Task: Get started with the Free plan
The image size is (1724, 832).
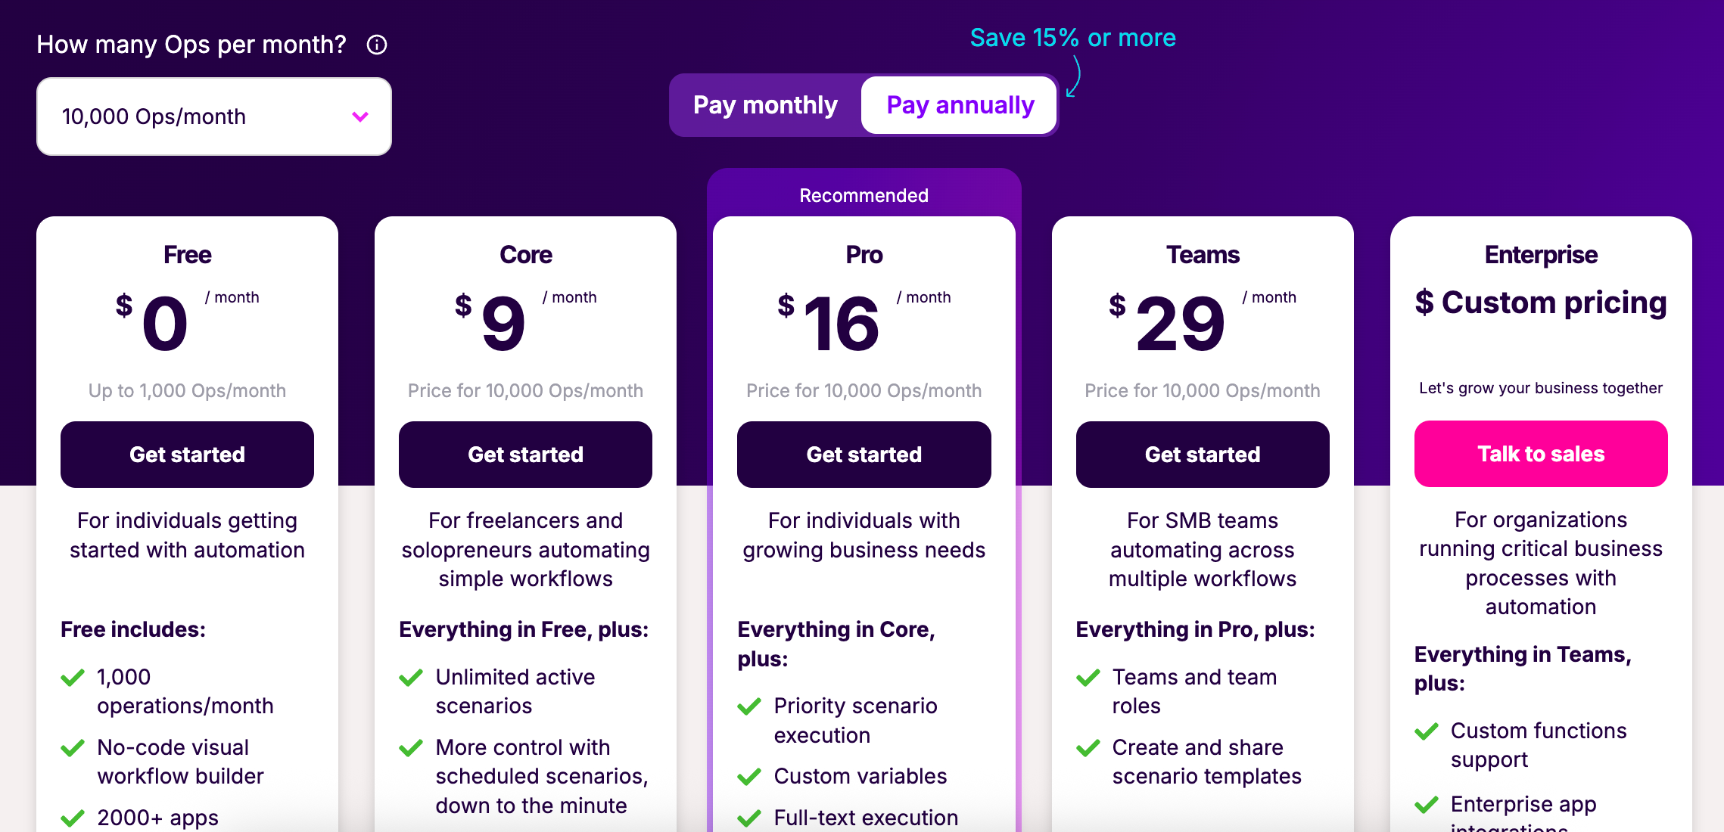Action: pos(188,455)
